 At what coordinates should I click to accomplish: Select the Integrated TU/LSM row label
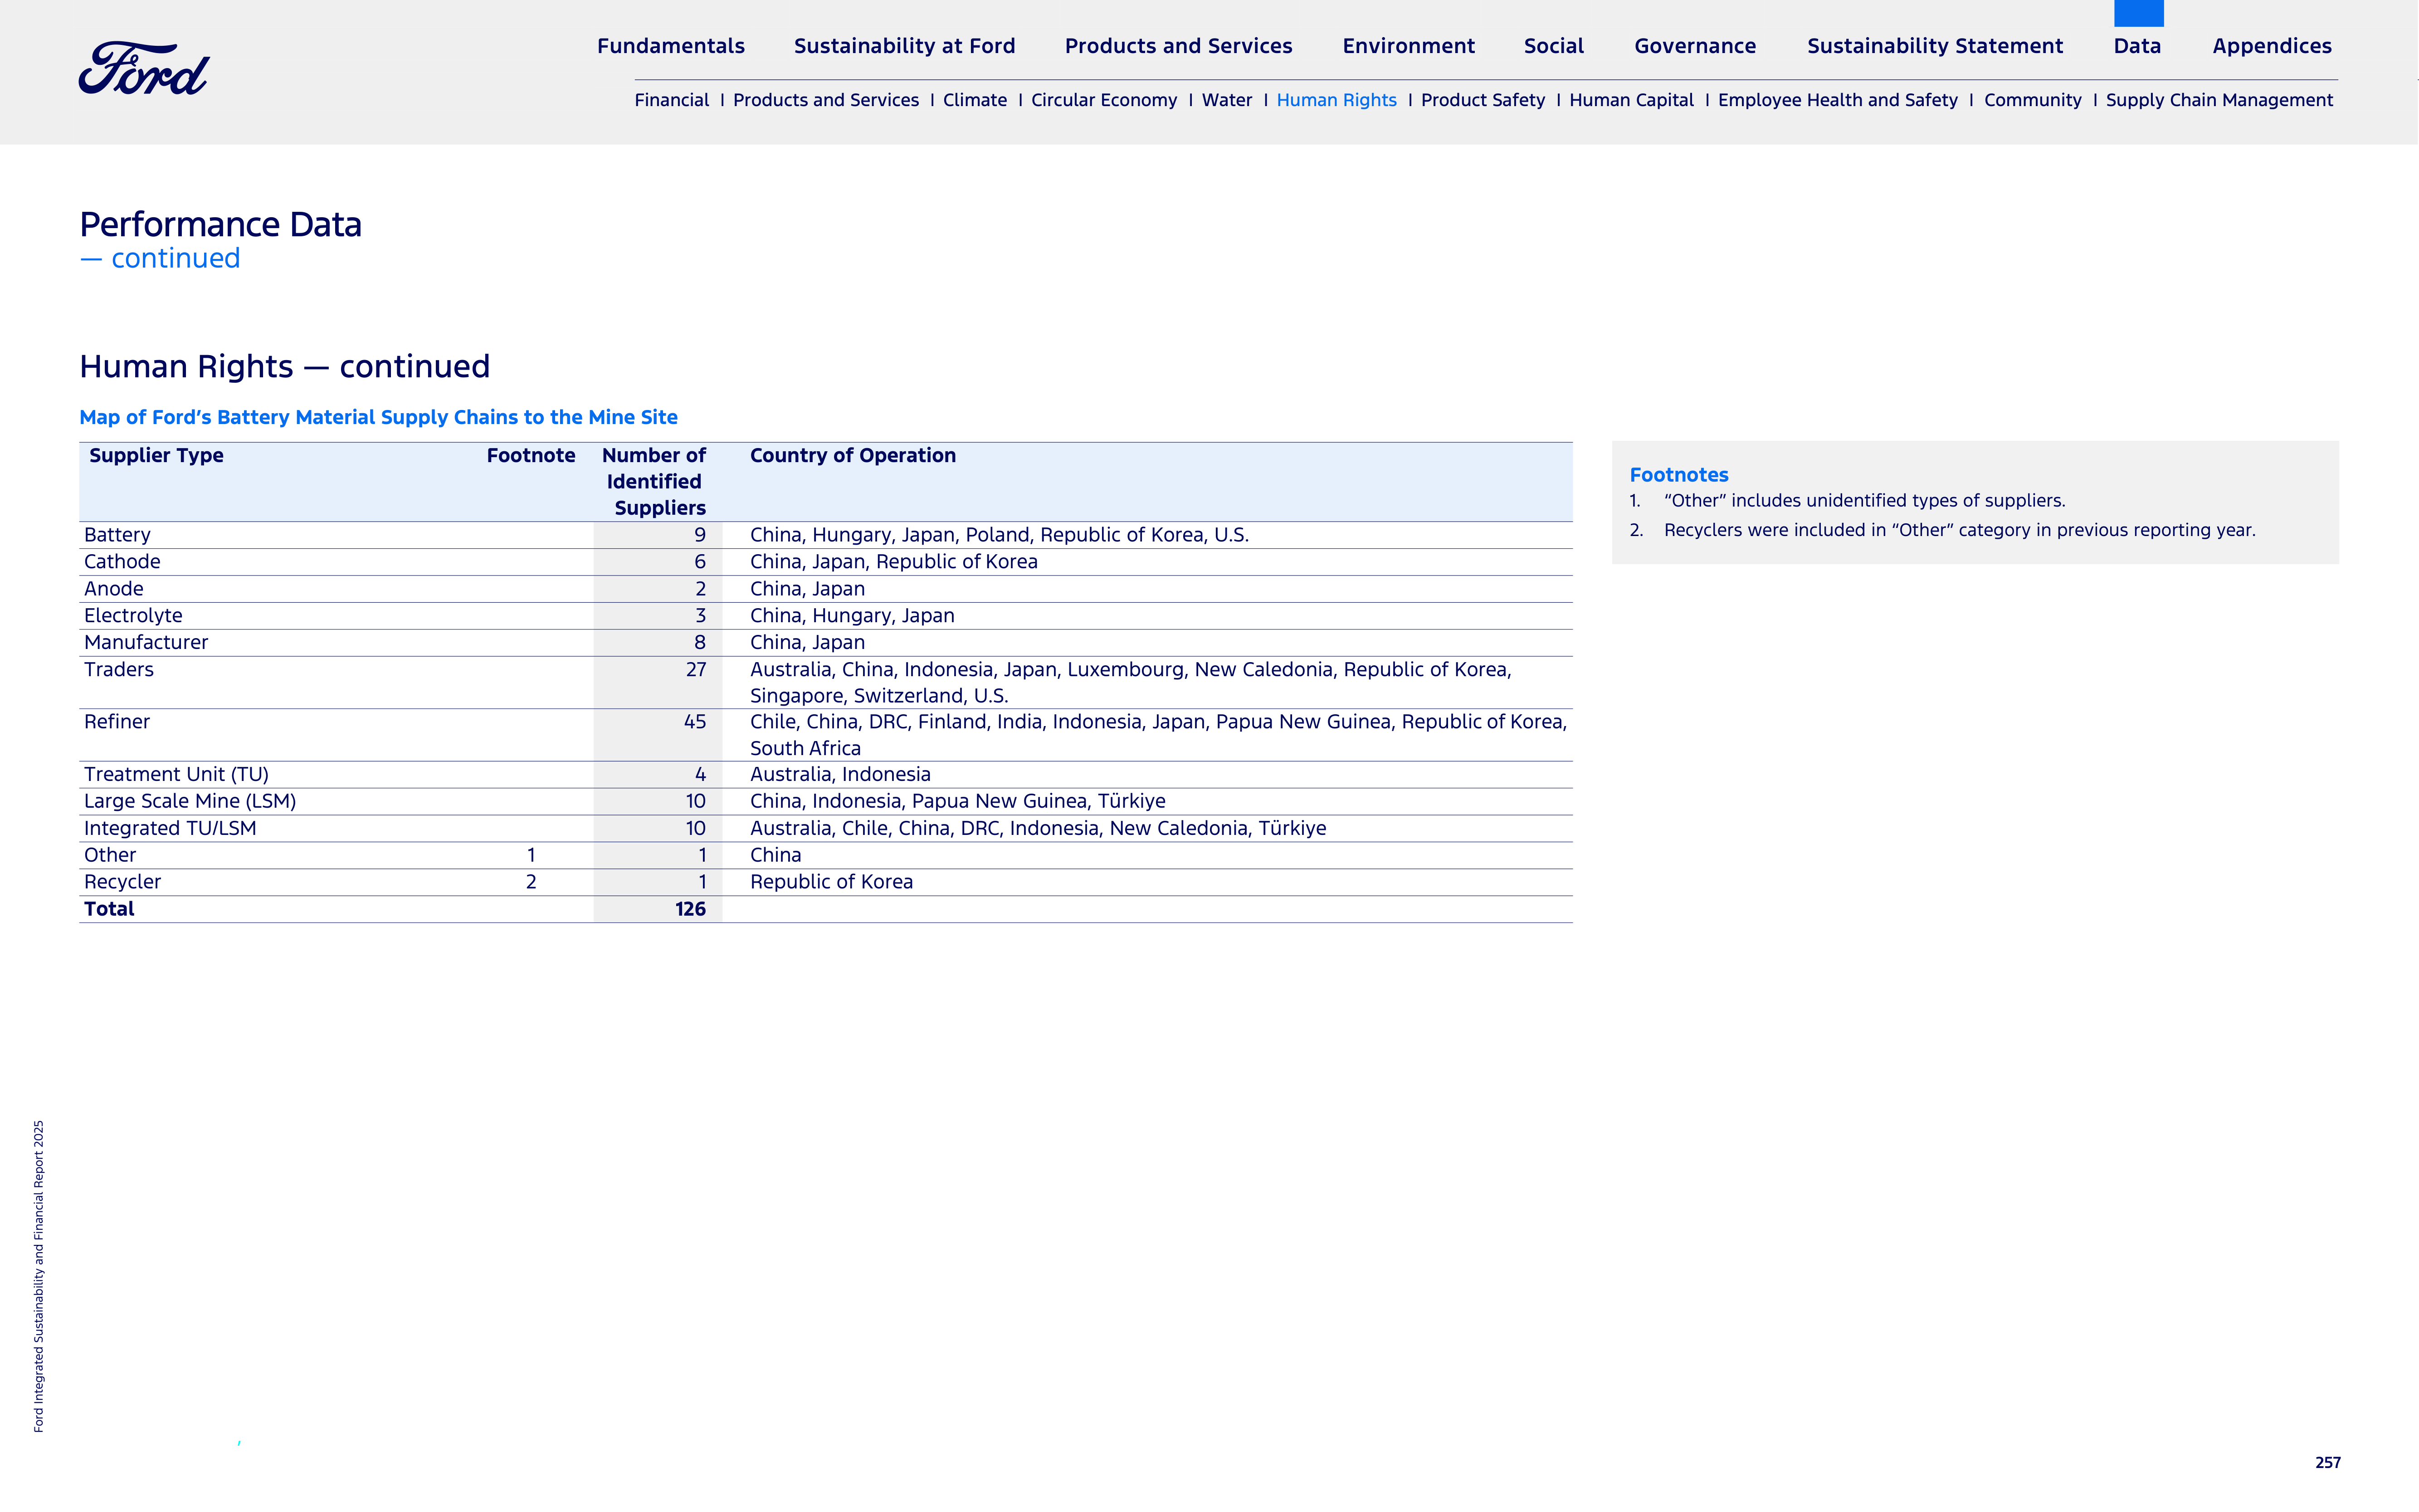pyautogui.click(x=170, y=828)
